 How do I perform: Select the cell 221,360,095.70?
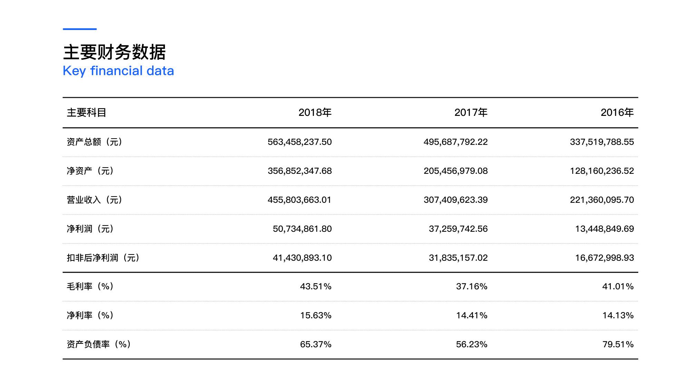602,200
